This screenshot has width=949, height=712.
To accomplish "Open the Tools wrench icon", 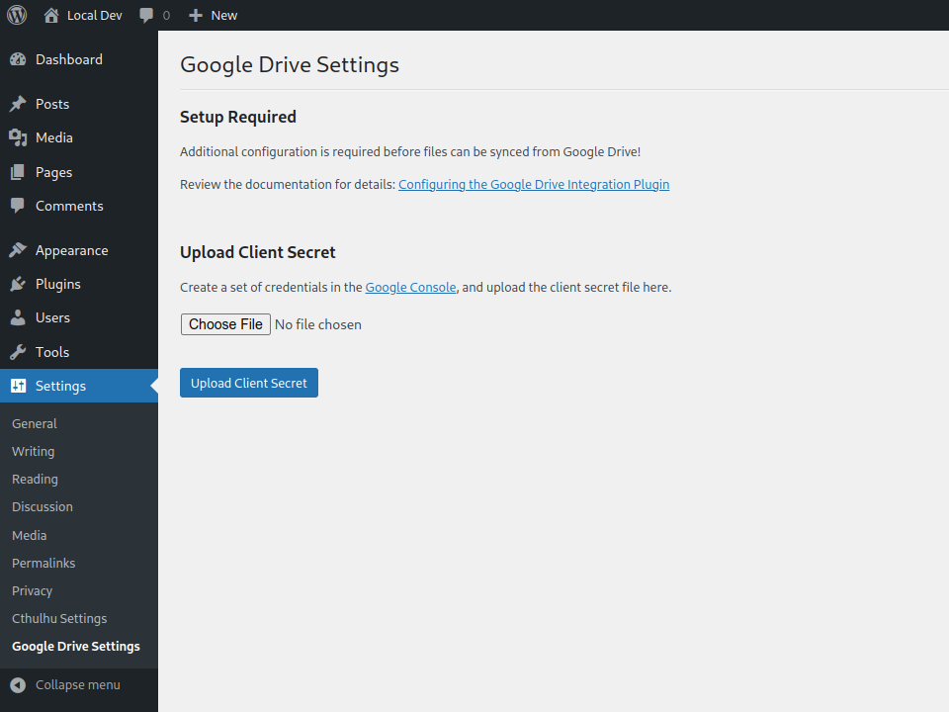I will (x=20, y=351).
